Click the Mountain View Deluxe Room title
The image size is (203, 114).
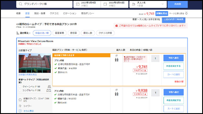[36, 41]
